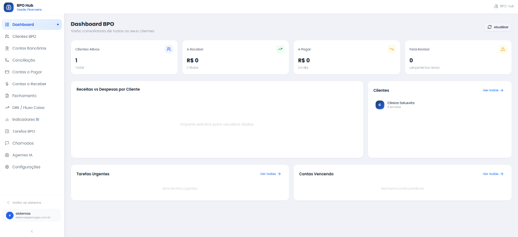Screen dimensions: 518x237
Task: Open Configurações settings page
Action: 32,167
